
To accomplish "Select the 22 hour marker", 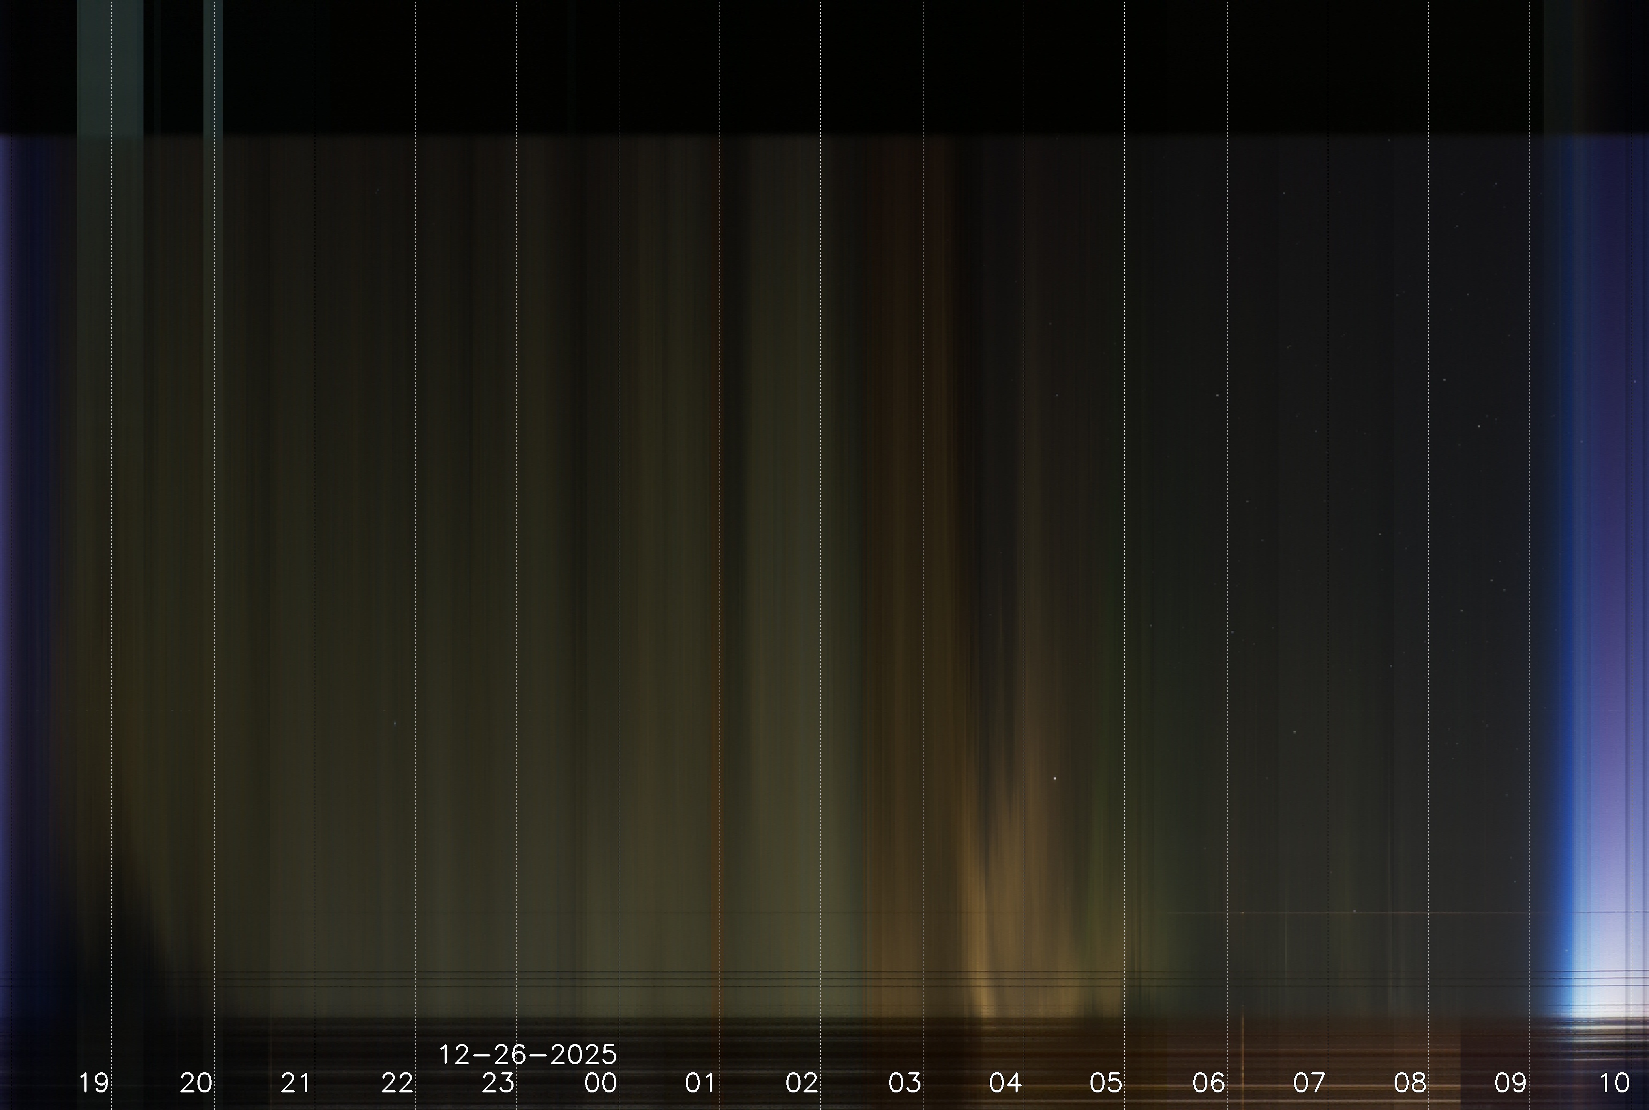I will [397, 1083].
